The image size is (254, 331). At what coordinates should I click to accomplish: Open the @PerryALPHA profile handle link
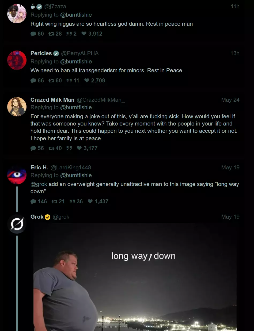tap(80, 53)
